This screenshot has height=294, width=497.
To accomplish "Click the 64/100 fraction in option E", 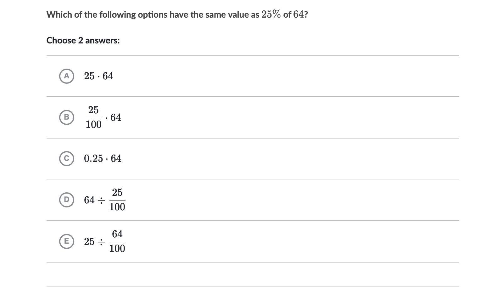I will (x=117, y=241).
